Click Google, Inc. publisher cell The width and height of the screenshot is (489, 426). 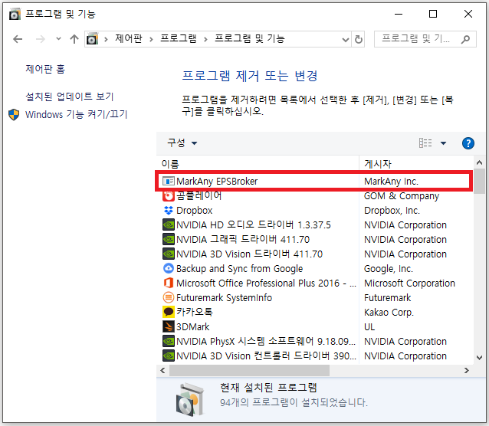[x=389, y=269]
